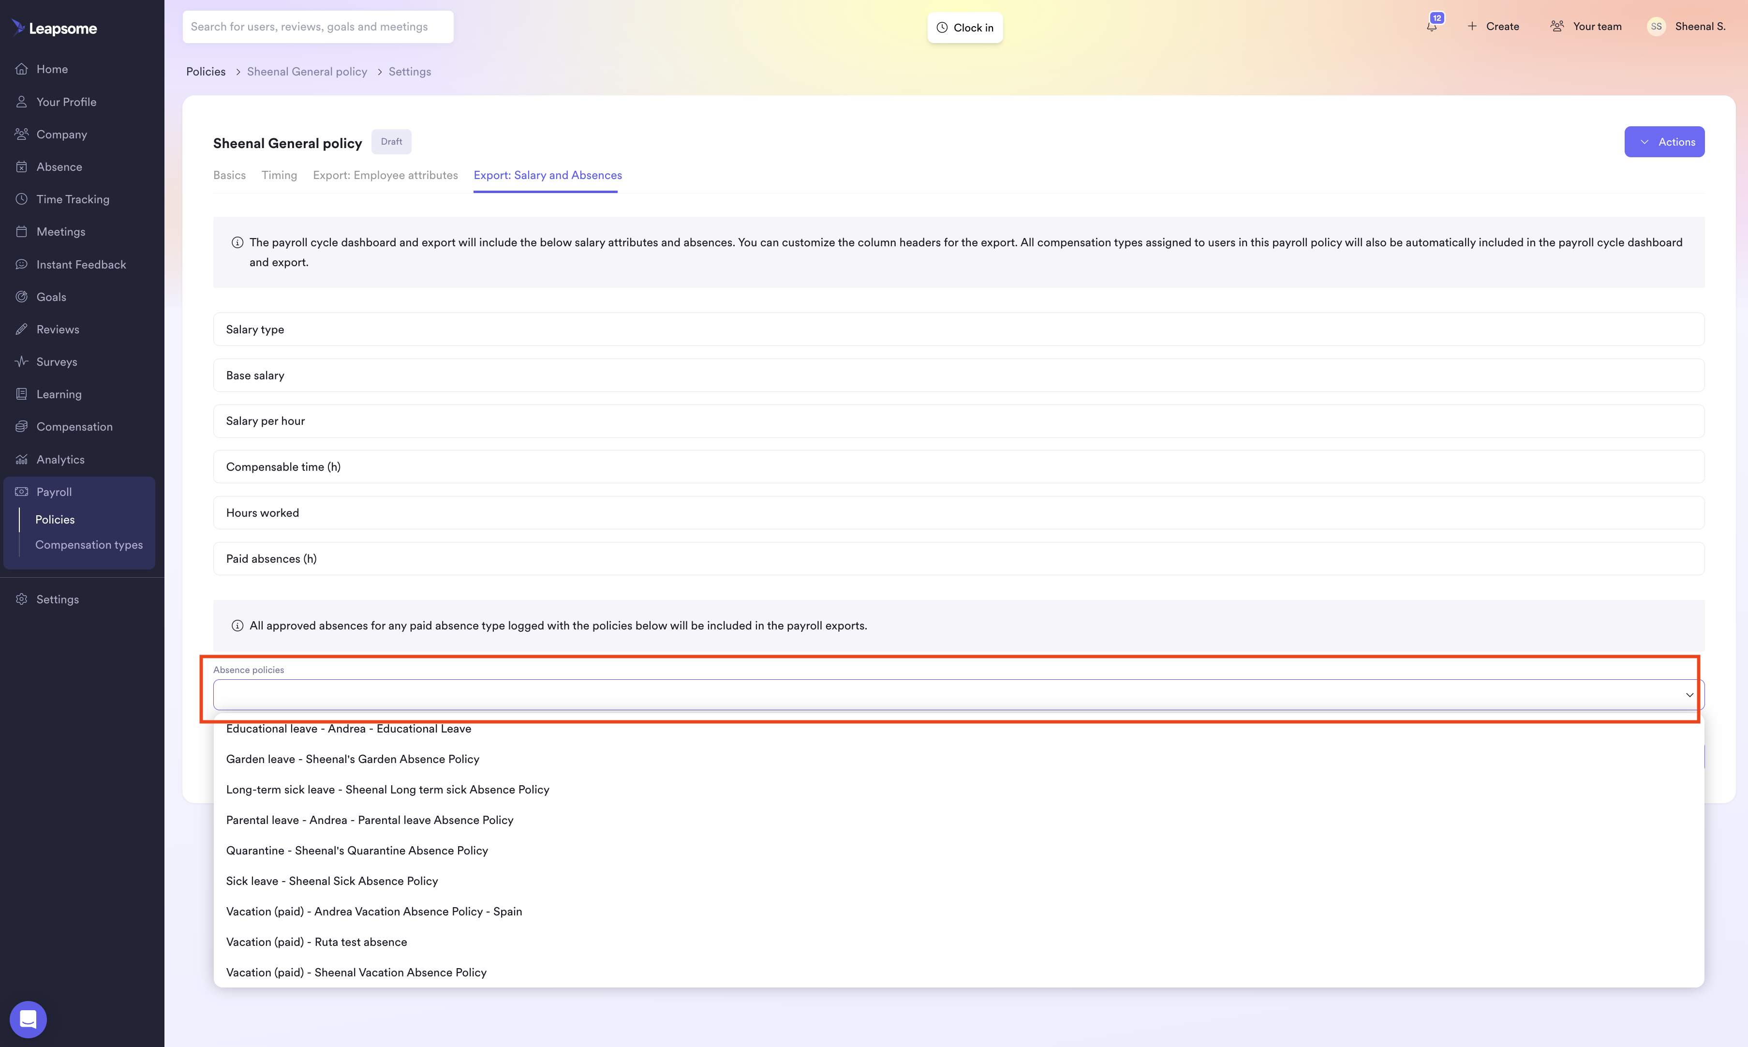Viewport: 1748px width, 1047px height.
Task: Open Export: Employee attributes tab
Action: [385, 175]
